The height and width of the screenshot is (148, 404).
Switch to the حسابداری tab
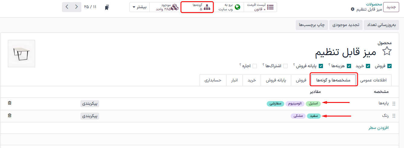(x=213, y=80)
